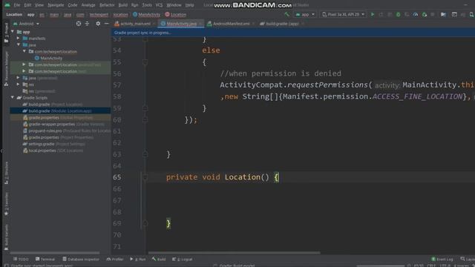The height and width of the screenshot is (267, 475).
Task: Click the MainActivity class icon in breadcrumb
Action: [135, 15]
